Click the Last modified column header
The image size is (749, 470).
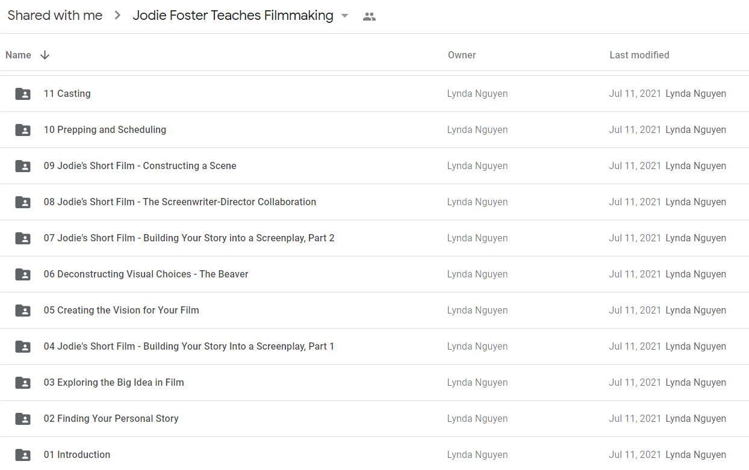[639, 55]
